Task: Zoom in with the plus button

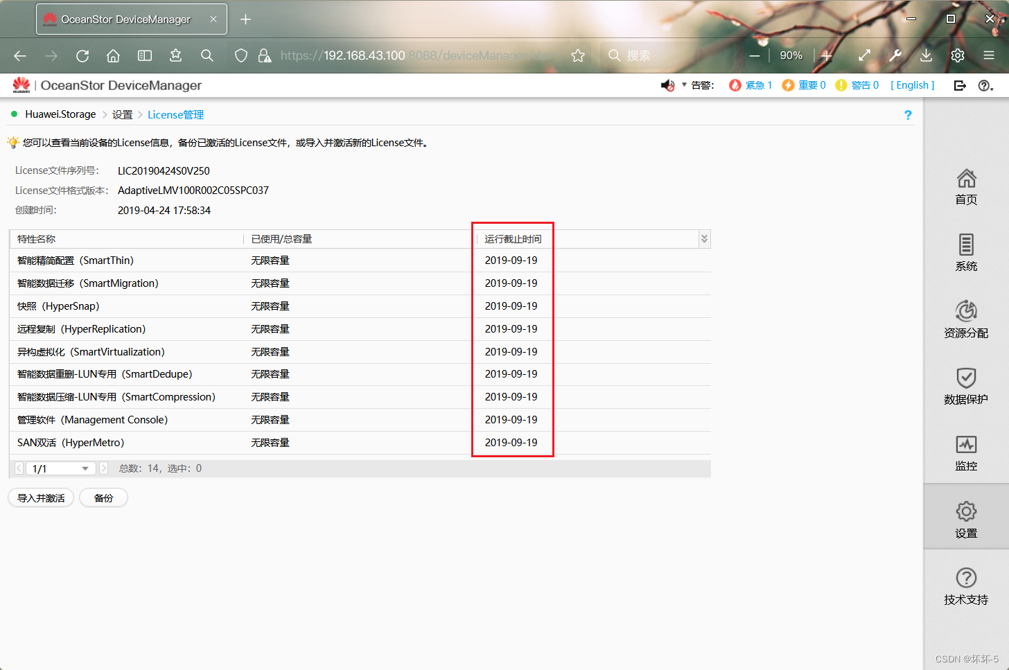Action: tap(827, 55)
